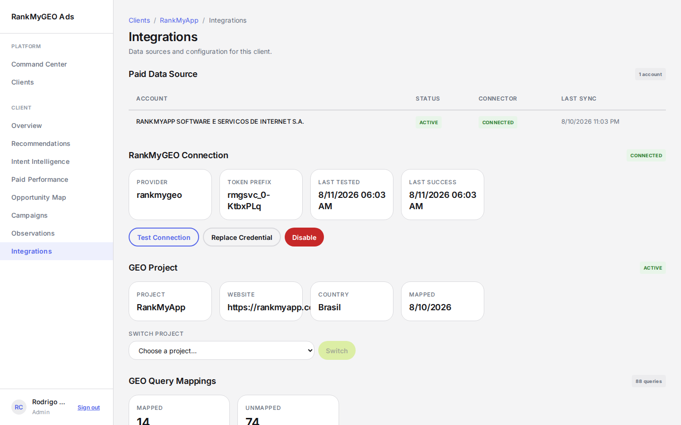
Task: Select Intent Intelligence menu item
Action: point(57,161)
